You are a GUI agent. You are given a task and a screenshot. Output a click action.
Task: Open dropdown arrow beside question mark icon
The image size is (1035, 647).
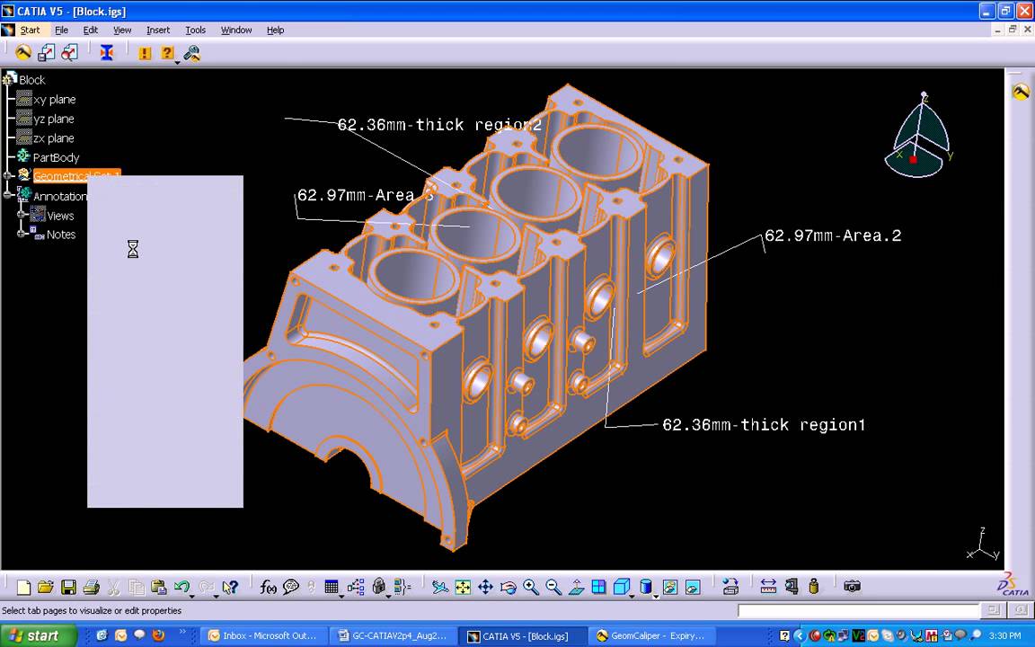pyautogui.click(x=178, y=63)
